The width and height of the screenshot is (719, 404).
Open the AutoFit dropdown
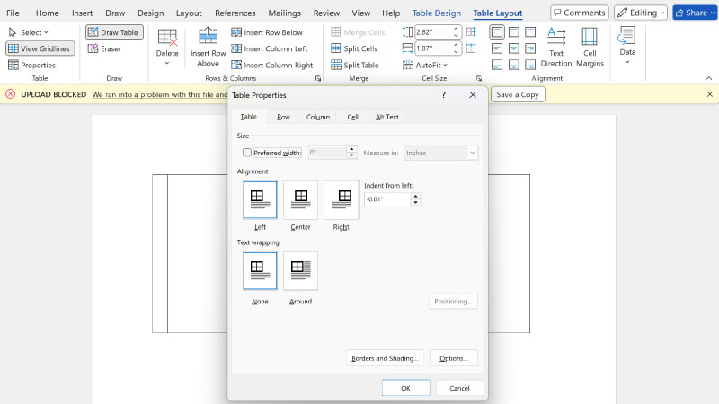point(425,65)
